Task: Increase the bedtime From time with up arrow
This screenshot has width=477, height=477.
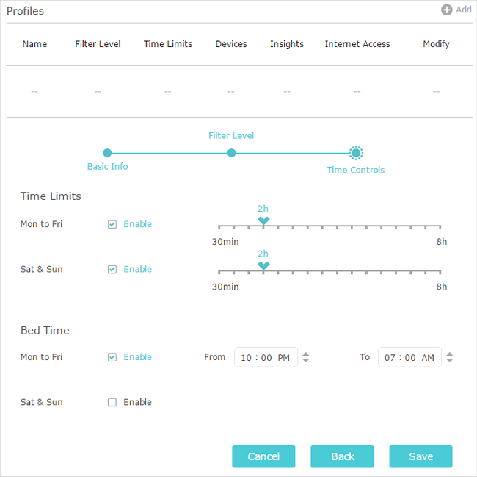Action: click(x=306, y=354)
